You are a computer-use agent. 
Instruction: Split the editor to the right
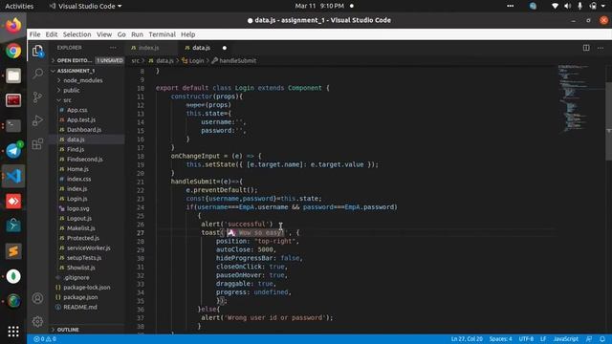[x=586, y=48]
